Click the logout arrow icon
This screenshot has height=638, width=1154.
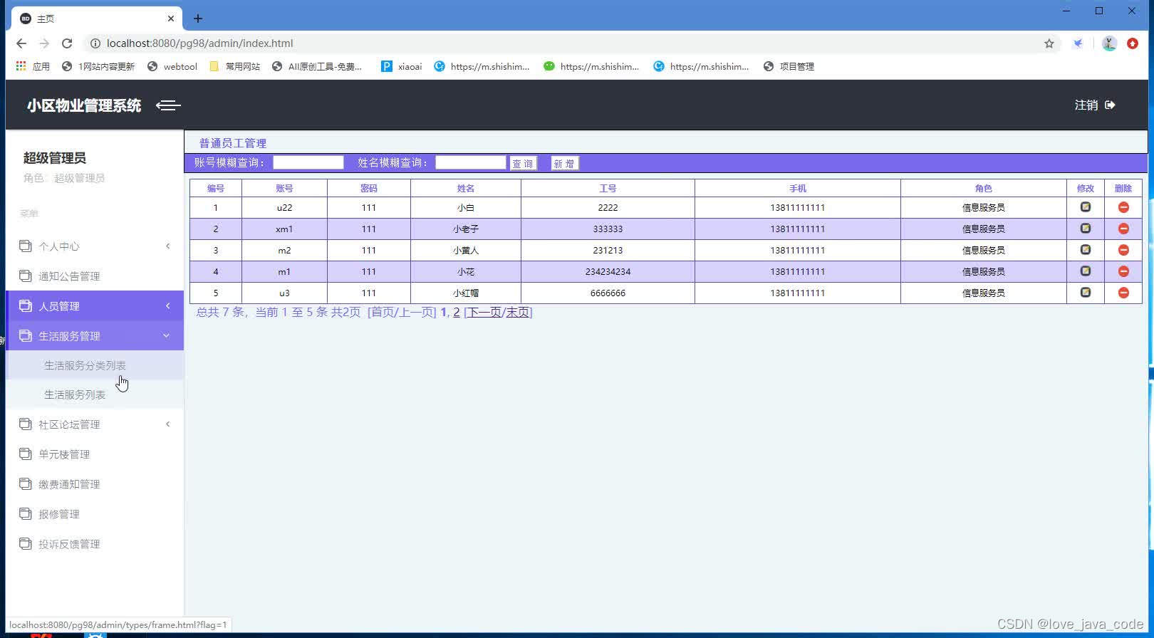(1110, 105)
